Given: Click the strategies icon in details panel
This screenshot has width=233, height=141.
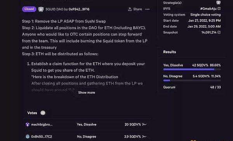Looking at the screenshot, I should [x=218, y=3].
